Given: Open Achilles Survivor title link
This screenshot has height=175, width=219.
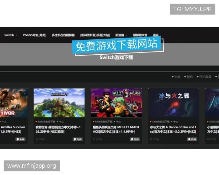Looking at the screenshot, I should (x=13, y=129).
